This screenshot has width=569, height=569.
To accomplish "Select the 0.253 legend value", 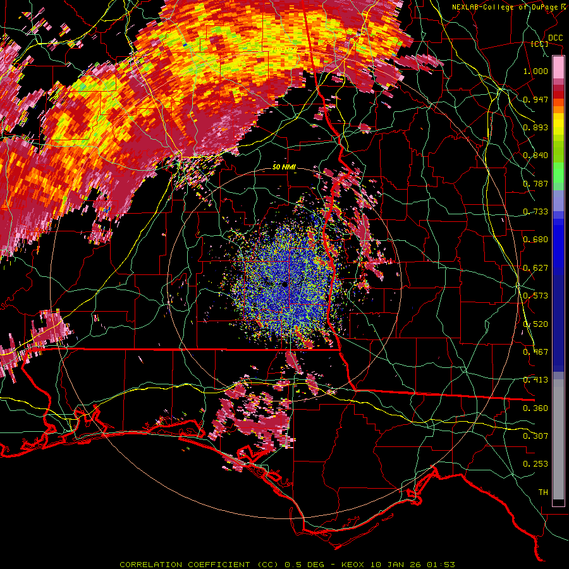I will coord(535,464).
